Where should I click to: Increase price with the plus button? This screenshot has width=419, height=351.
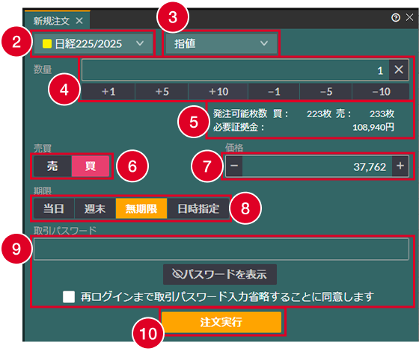(400, 166)
